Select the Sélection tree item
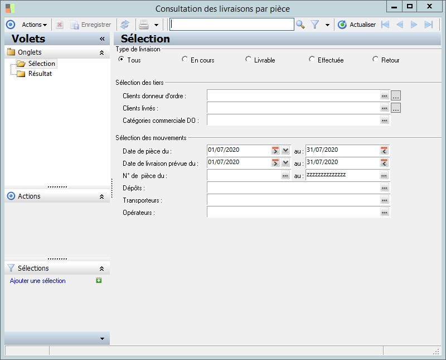446x360 pixels. pos(41,64)
